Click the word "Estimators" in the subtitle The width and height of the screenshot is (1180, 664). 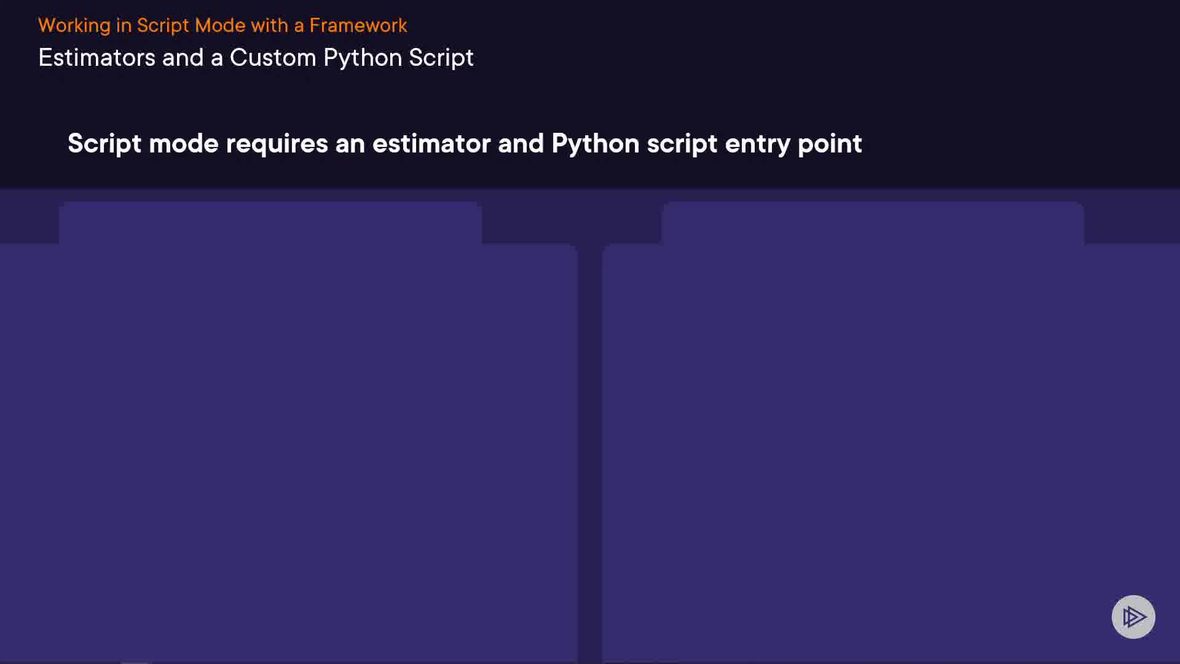coord(96,58)
